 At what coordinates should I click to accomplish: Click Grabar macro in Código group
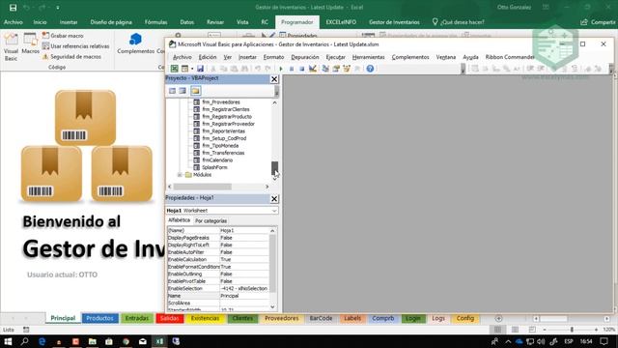[x=63, y=36]
